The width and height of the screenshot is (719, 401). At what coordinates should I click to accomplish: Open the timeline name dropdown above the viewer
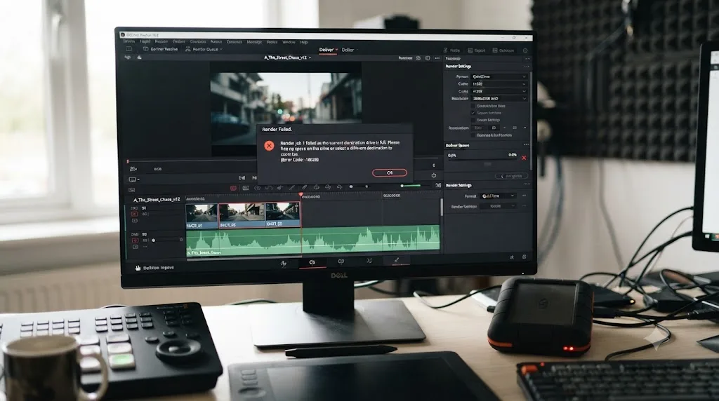click(287, 57)
